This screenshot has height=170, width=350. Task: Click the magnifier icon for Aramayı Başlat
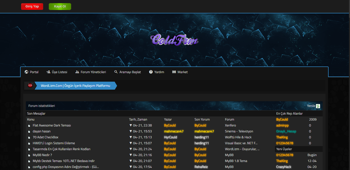click(116, 72)
